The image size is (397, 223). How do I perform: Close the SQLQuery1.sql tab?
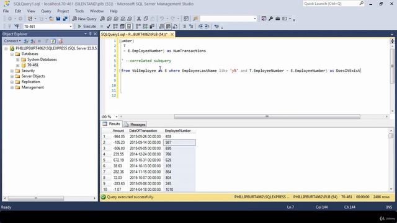(172, 35)
